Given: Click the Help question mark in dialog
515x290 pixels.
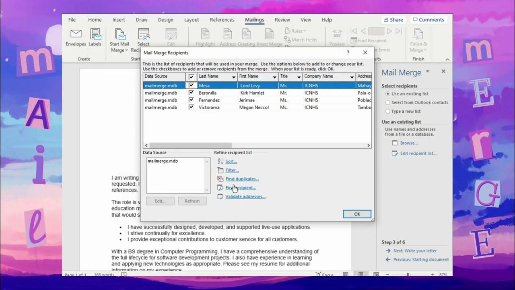Looking at the screenshot, I should pos(348,52).
